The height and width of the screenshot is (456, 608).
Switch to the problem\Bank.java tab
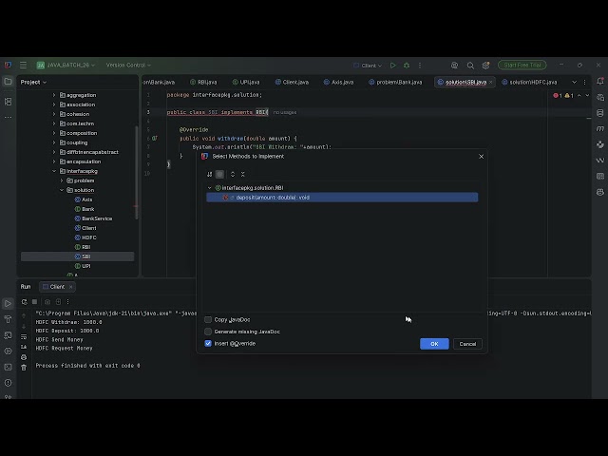point(395,83)
